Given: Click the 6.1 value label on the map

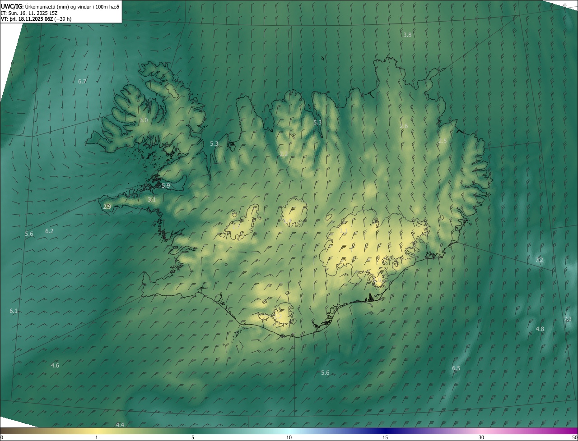Looking at the screenshot, I should 14,311.
